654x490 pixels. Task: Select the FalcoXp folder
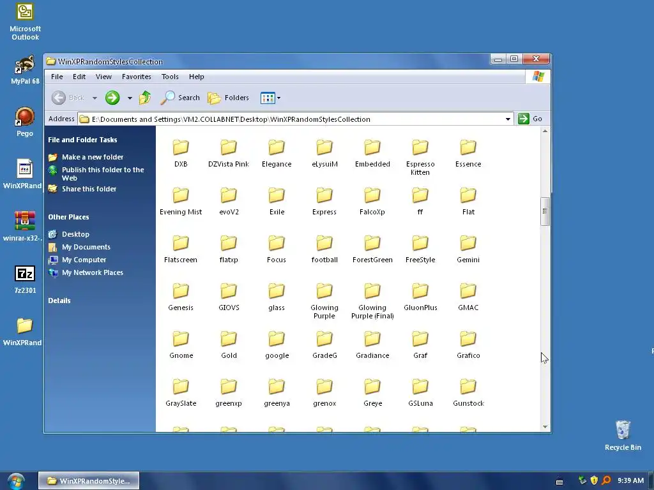[x=372, y=201]
